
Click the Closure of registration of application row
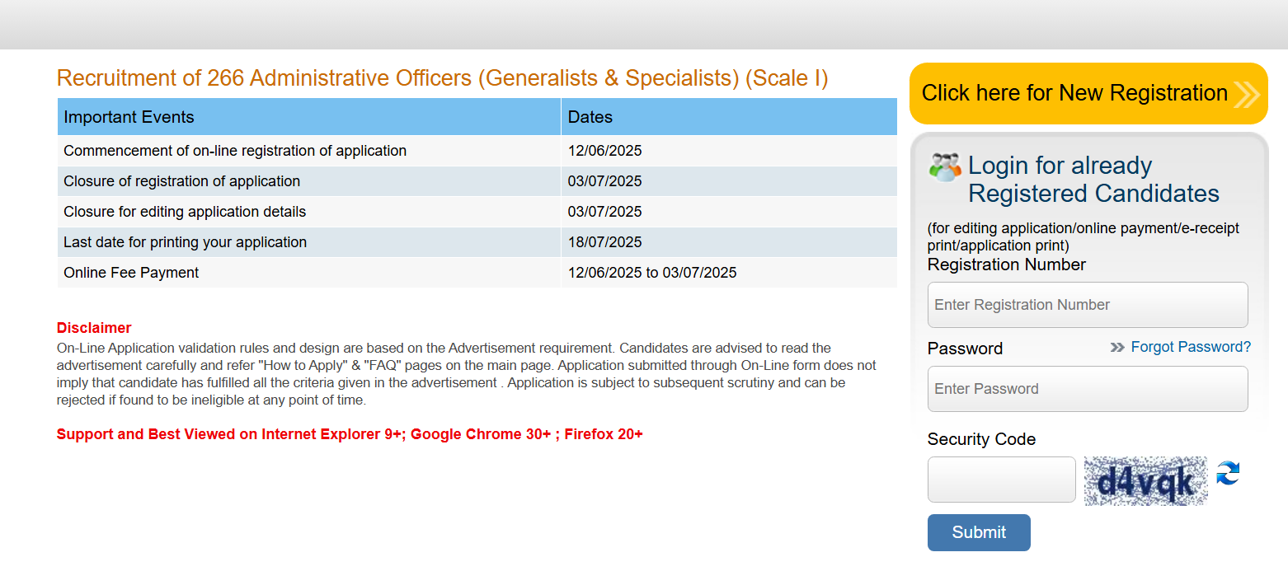pos(182,181)
